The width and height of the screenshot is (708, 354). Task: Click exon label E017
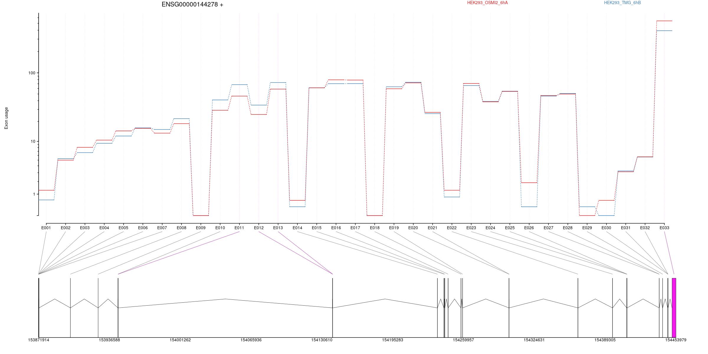click(355, 228)
